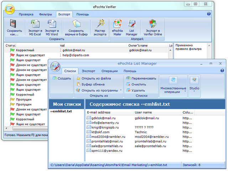Screen dimensions: 228x171
Task: Switch to Фильтры tab in Verifier
Action: point(46,14)
